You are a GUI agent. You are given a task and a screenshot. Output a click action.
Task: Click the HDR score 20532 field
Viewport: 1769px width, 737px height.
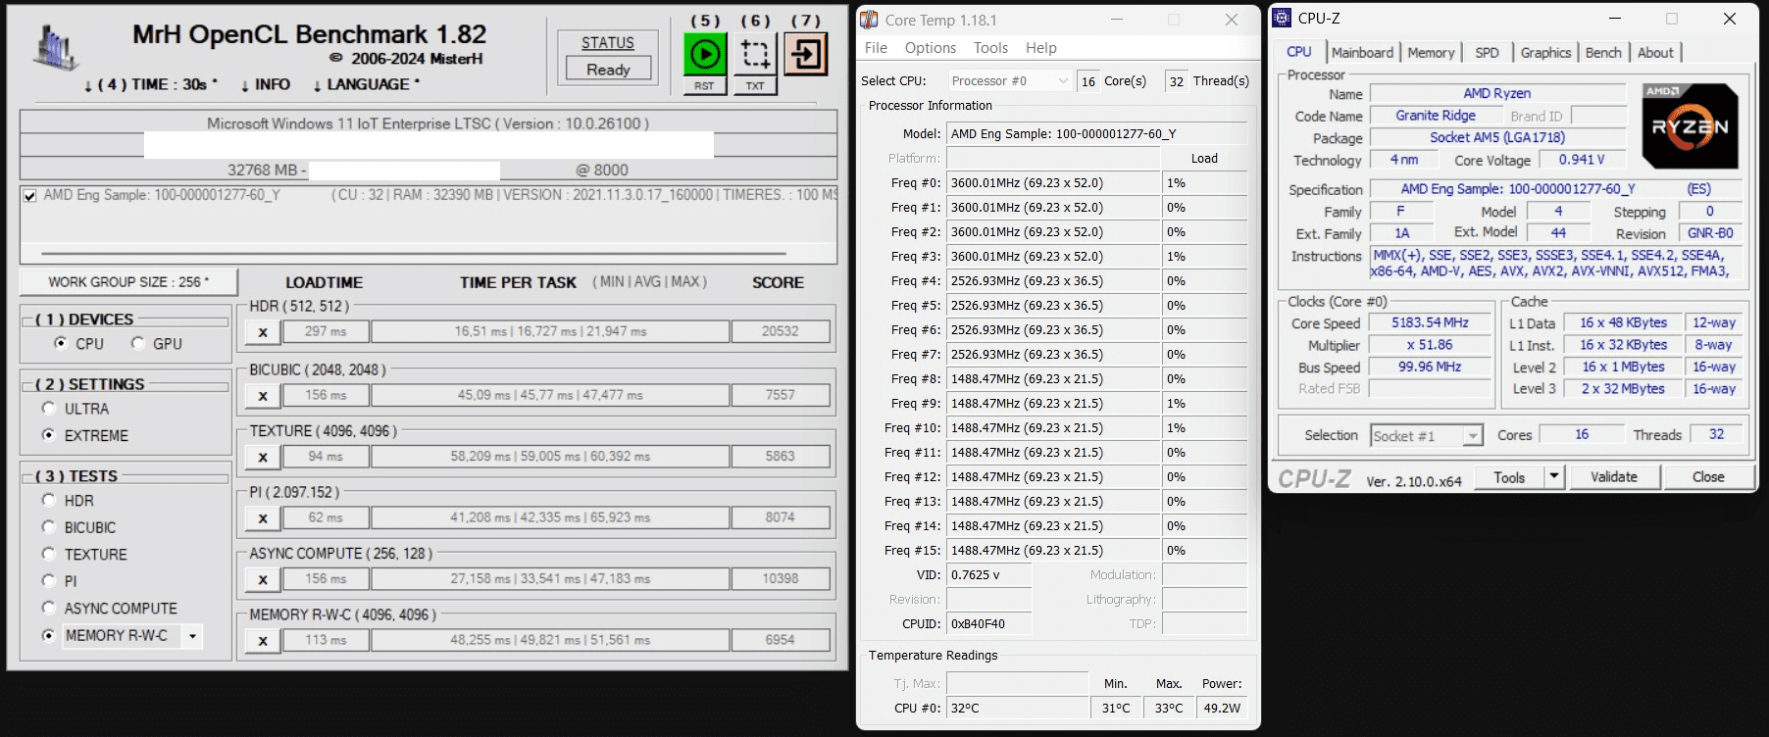tap(781, 332)
